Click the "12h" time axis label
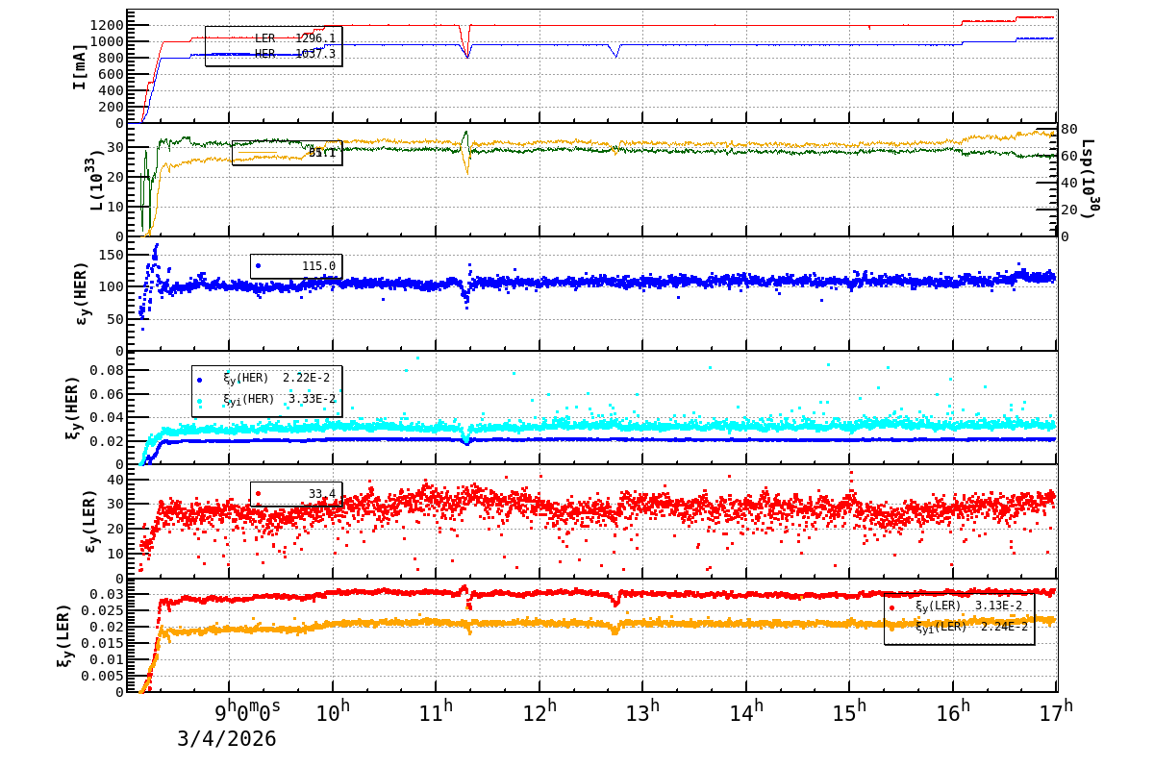The width and height of the screenshot is (1154, 767). click(x=539, y=710)
